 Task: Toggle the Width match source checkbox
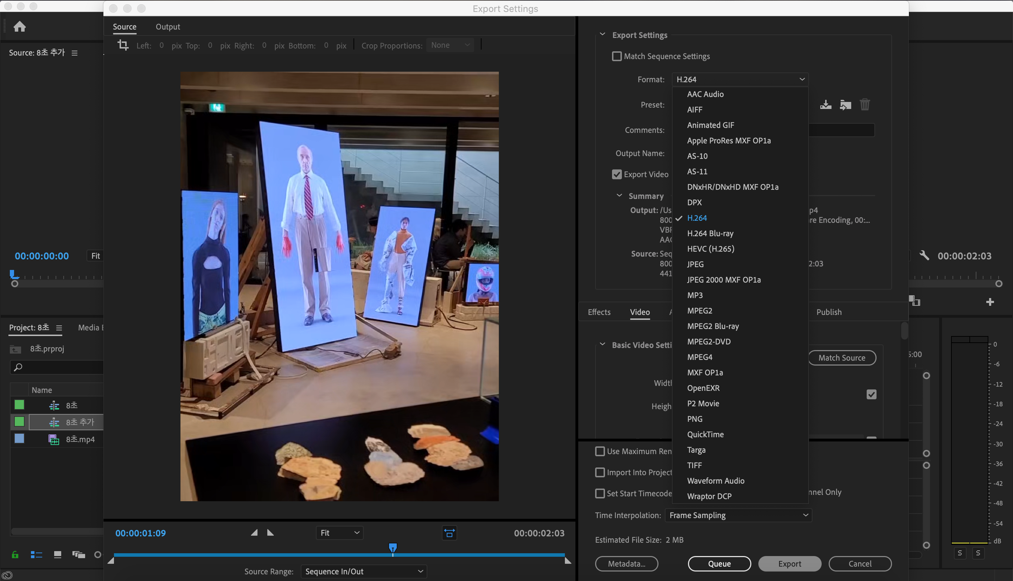click(x=871, y=394)
